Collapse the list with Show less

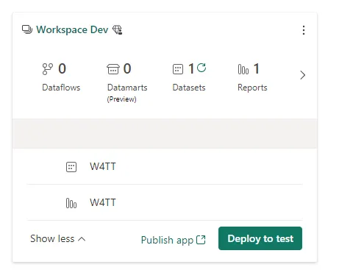[x=58, y=238]
